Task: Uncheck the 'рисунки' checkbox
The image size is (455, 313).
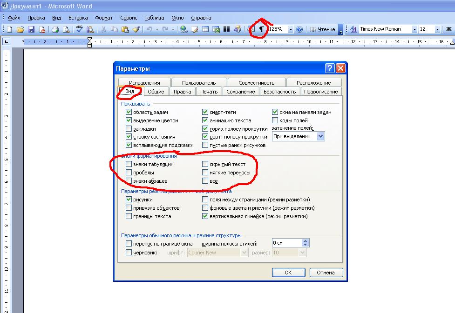Action: [129, 200]
